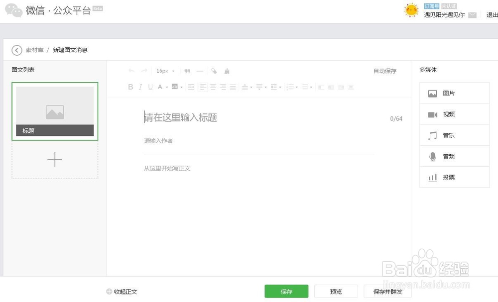Select the 标题 article thumbnail in 图文列表
Screen dimensions: 498x302
(55, 110)
